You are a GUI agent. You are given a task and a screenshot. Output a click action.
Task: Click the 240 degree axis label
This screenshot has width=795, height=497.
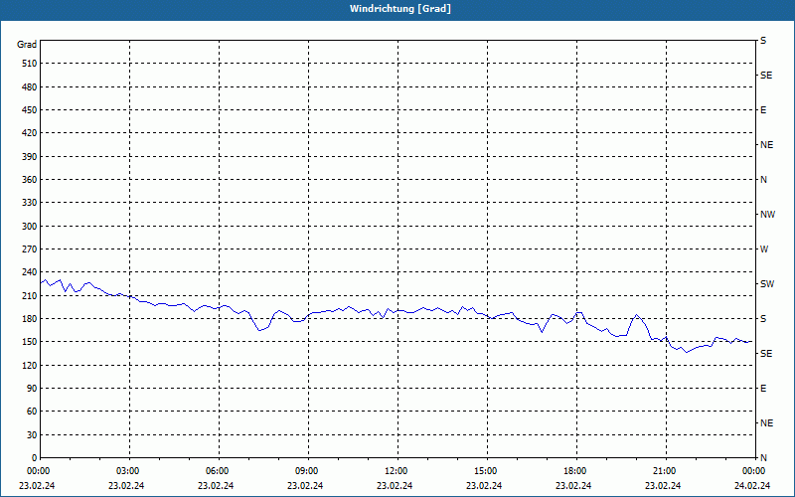tap(30, 272)
